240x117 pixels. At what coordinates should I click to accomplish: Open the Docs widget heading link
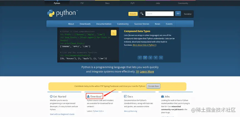130,96
